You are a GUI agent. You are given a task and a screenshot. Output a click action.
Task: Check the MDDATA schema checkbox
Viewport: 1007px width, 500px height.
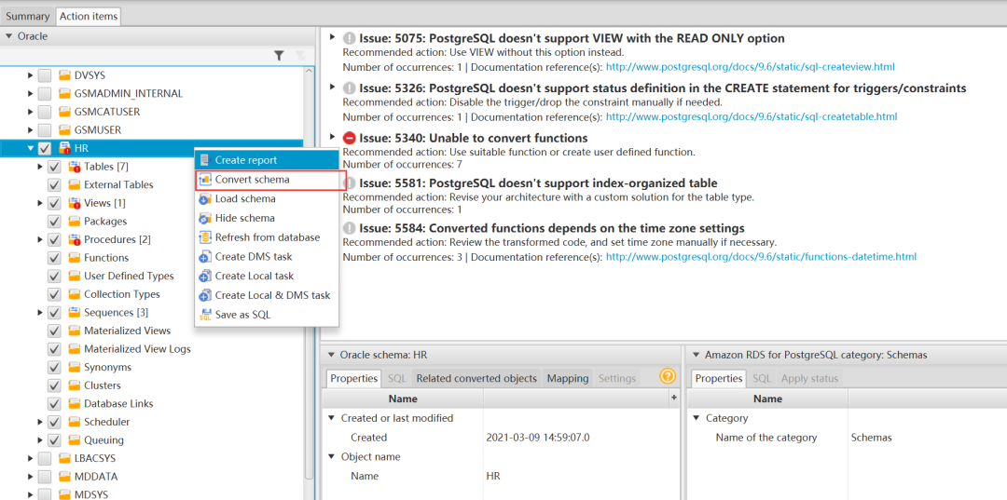click(45, 477)
